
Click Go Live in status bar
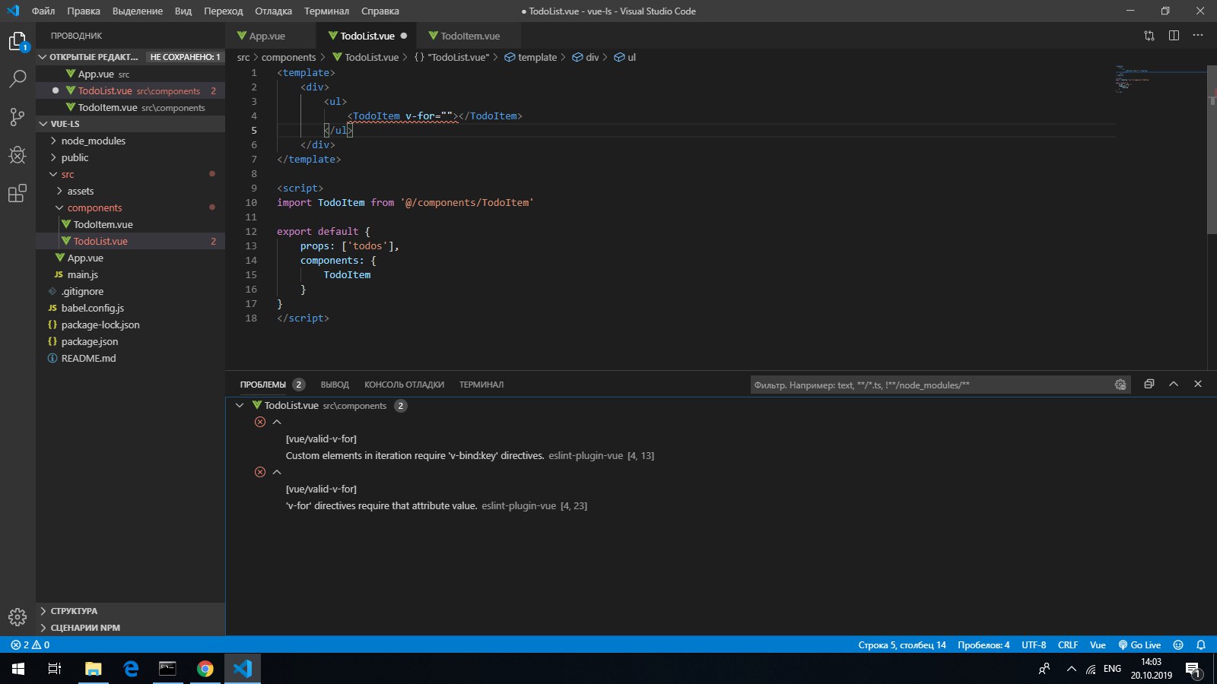click(x=1139, y=645)
